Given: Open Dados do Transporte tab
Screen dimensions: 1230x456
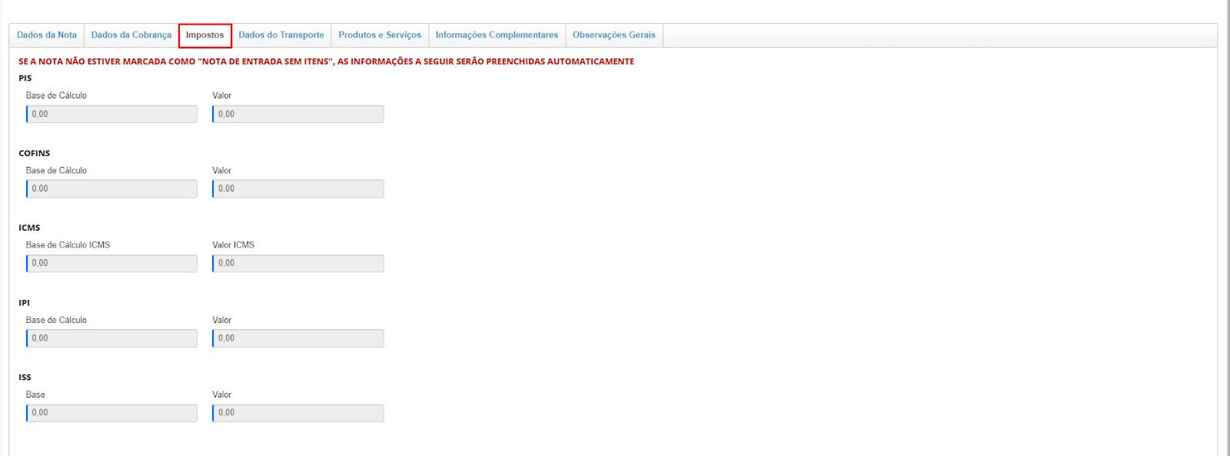Looking at the screenshot, I should pyautogui.click(x=281, y=35).
